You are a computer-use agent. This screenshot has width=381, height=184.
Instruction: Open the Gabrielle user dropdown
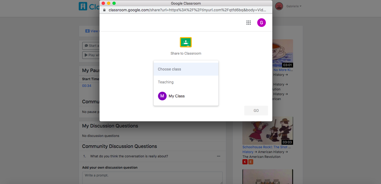[294, 6]
